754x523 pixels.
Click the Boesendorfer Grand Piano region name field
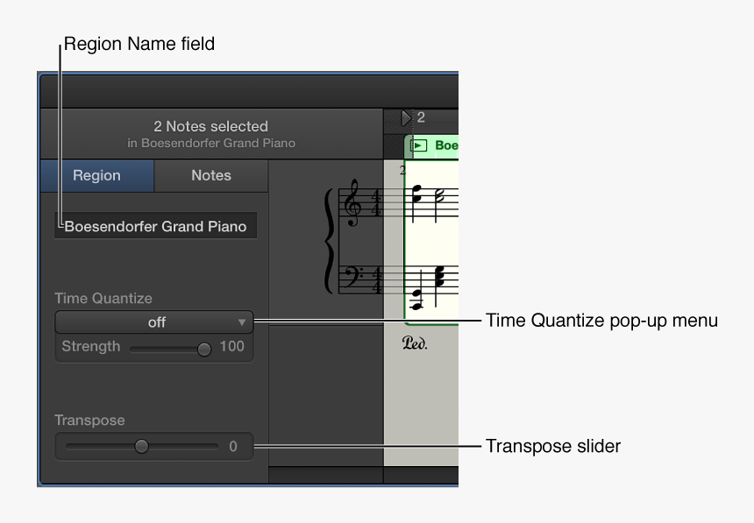pos(156,226)
